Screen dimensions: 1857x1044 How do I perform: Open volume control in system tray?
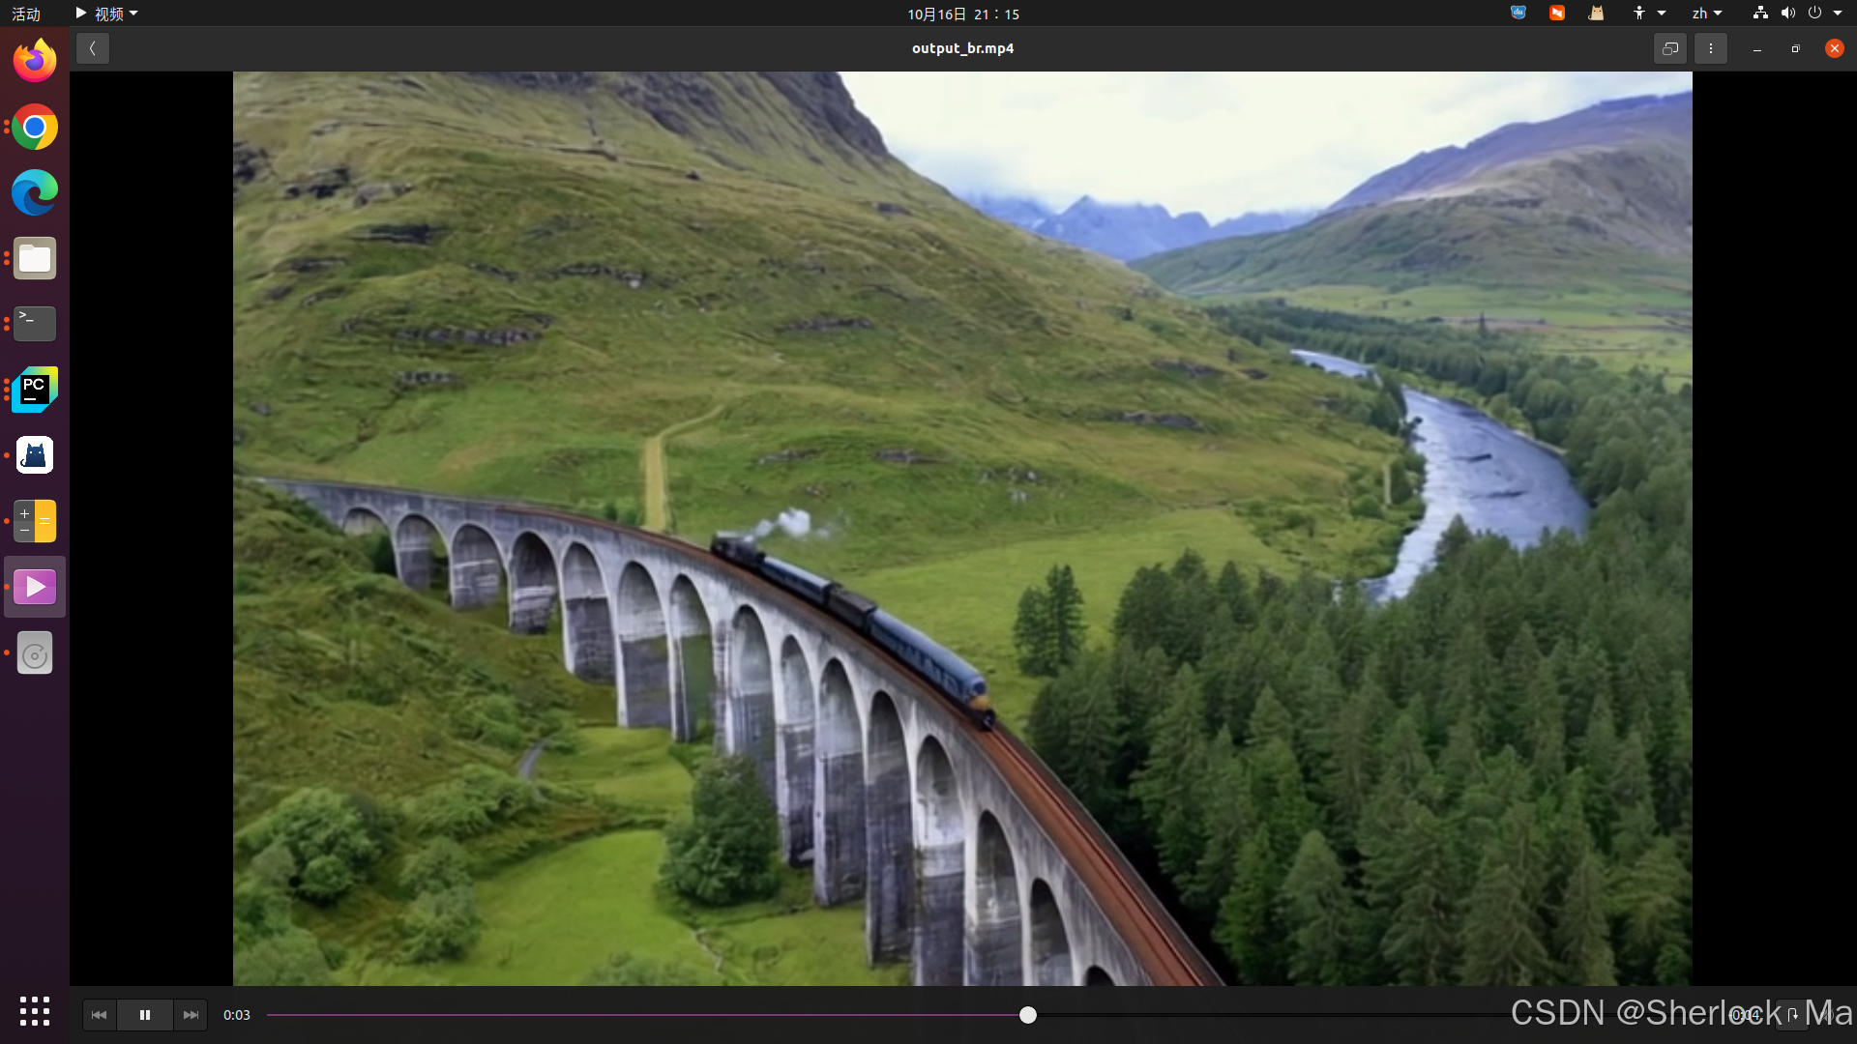[1787, 14]
